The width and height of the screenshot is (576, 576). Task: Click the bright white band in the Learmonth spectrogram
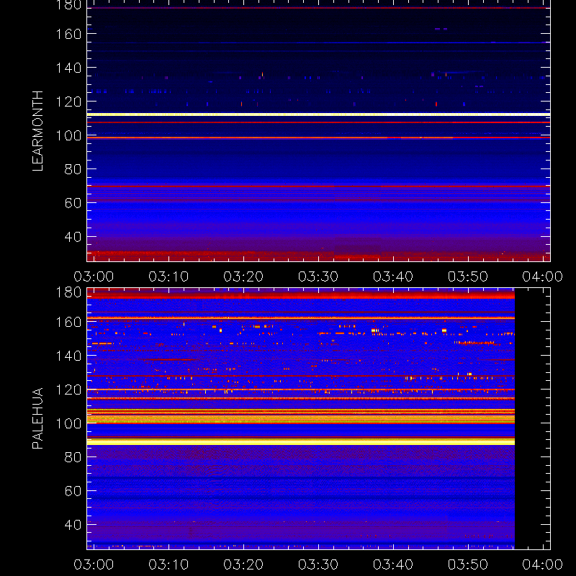pyautogui.click(x=318, y=114)
